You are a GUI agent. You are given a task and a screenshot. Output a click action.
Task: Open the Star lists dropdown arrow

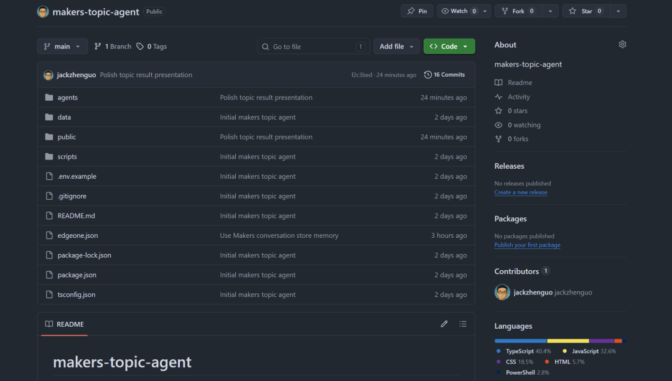[618, 11]
